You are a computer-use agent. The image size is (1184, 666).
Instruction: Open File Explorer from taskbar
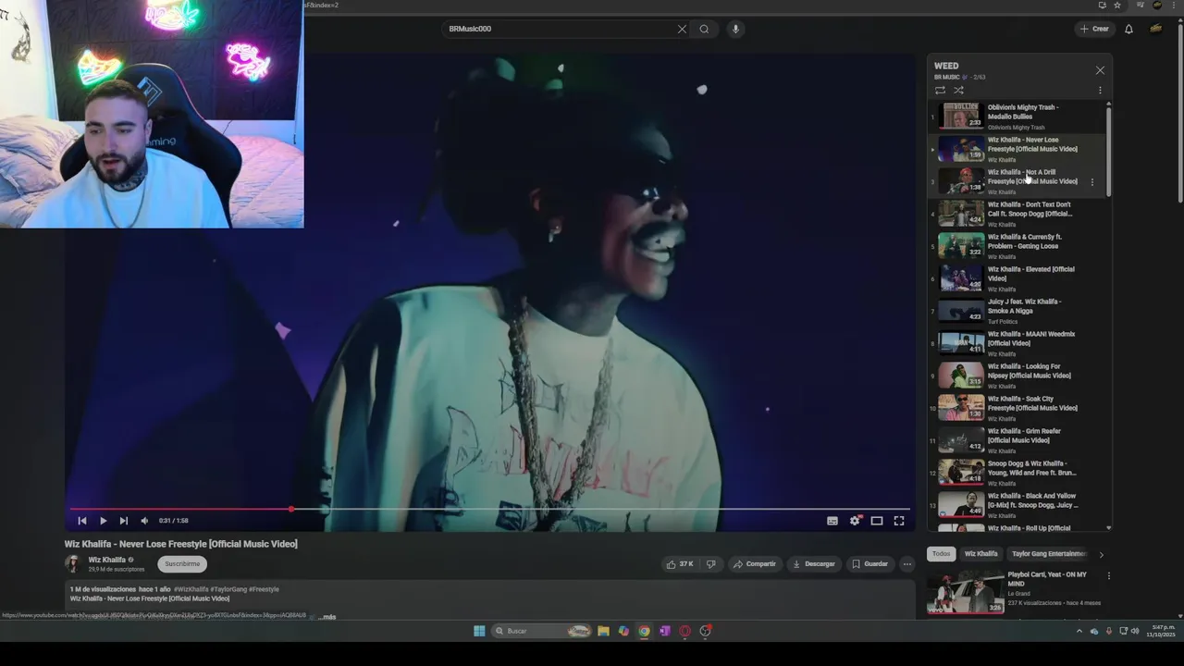click(x=603, y=631)
